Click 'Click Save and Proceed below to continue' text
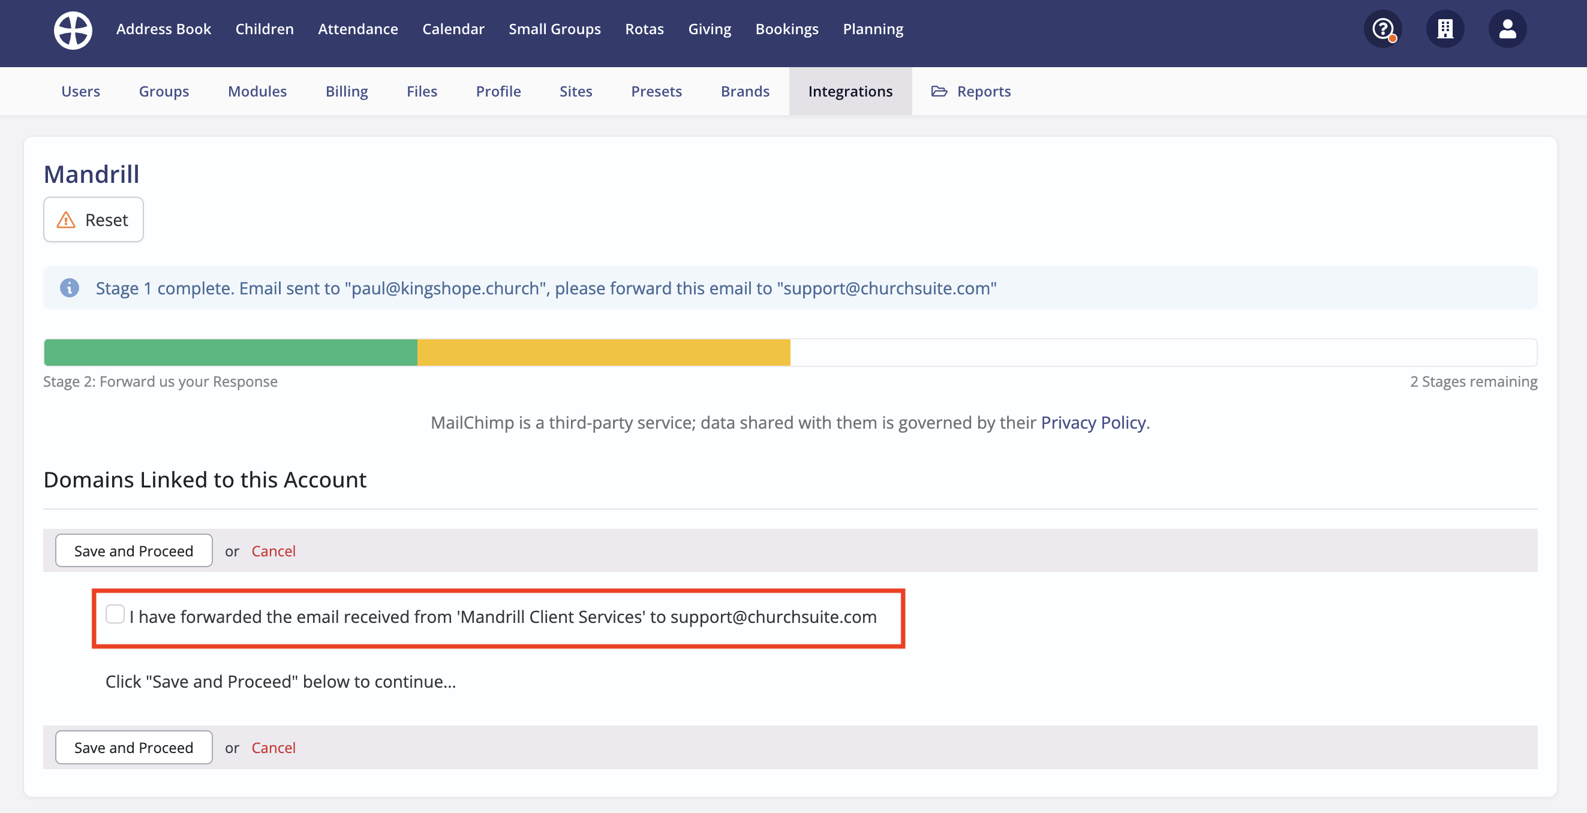This screenshot has height=813, width=1587. pos(281,682)
